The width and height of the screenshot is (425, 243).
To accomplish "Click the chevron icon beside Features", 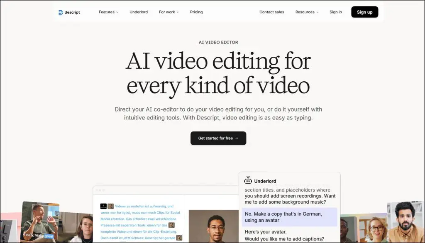I will (x=117, y=12).
